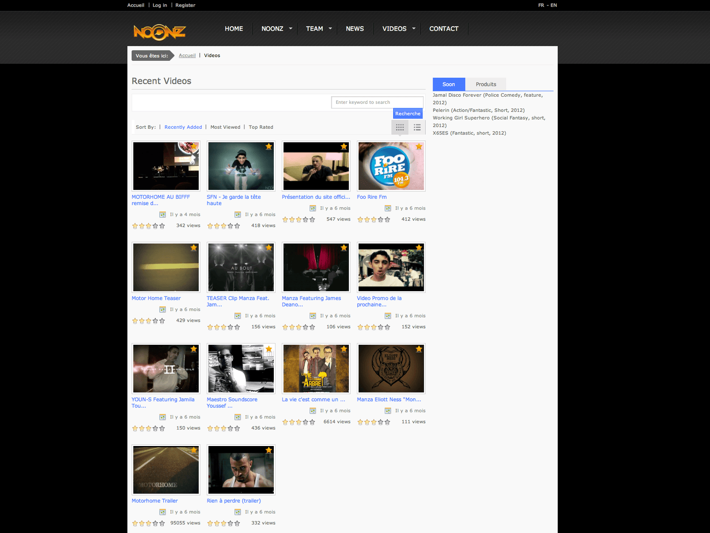Rate Motorhome Trailer five stars
Viewport: 710px width, 533px height.
pos(162,523)
